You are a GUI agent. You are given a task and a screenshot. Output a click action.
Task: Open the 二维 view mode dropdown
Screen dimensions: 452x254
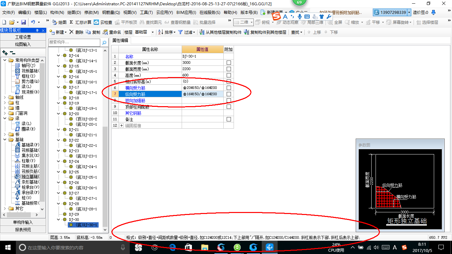coord(244,22)
